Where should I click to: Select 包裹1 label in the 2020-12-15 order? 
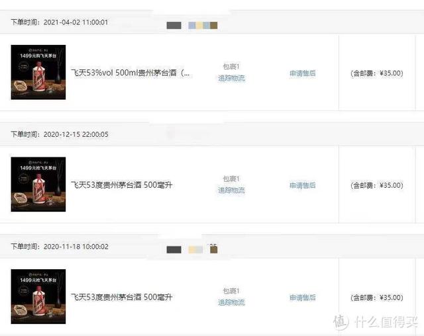(x=231, y=179)
